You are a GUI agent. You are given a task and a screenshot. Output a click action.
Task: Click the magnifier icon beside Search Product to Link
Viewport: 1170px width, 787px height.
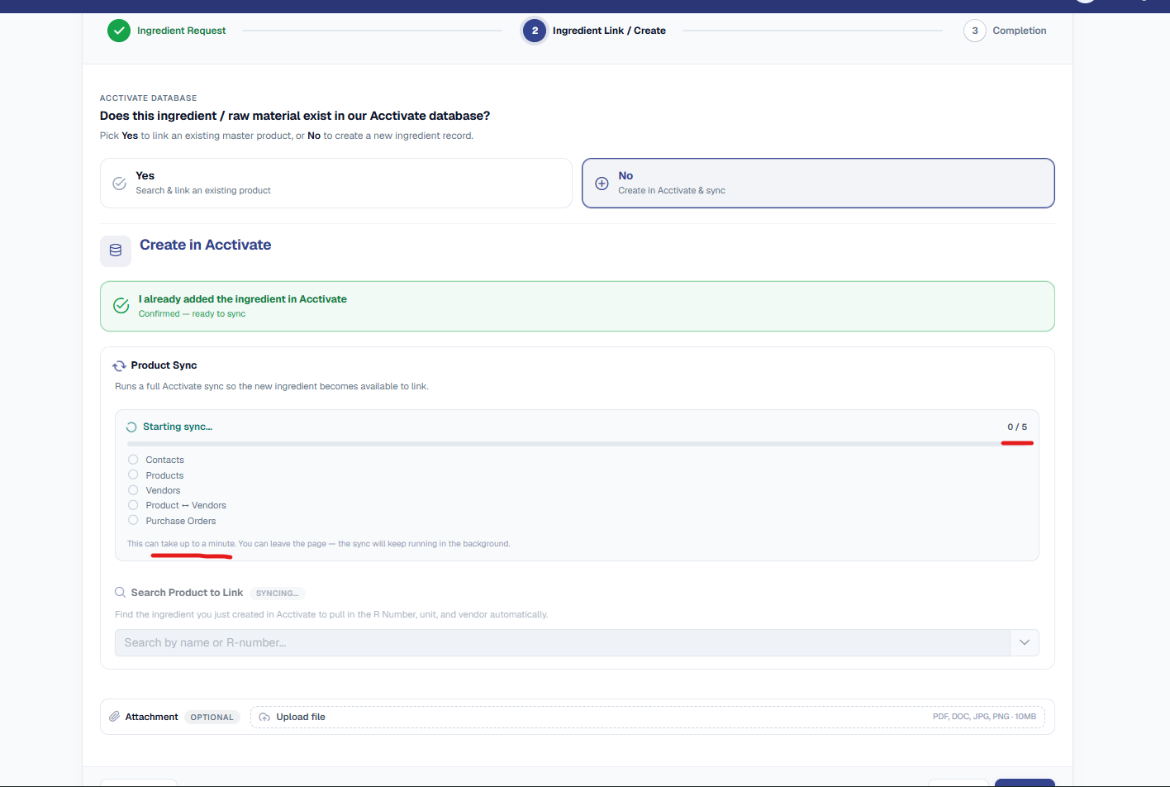[121, 593]
